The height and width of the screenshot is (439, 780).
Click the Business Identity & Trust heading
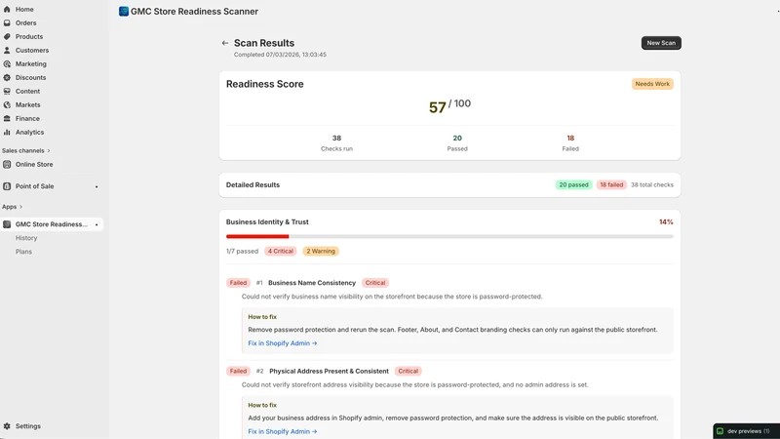coord(267,222)
